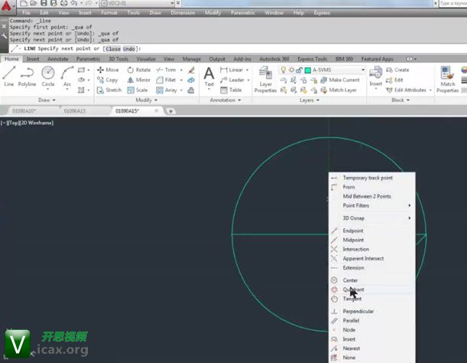The image size is (467, 363).
Task: Click the AutoCAD application logo button
Action: tap(7, 6)
